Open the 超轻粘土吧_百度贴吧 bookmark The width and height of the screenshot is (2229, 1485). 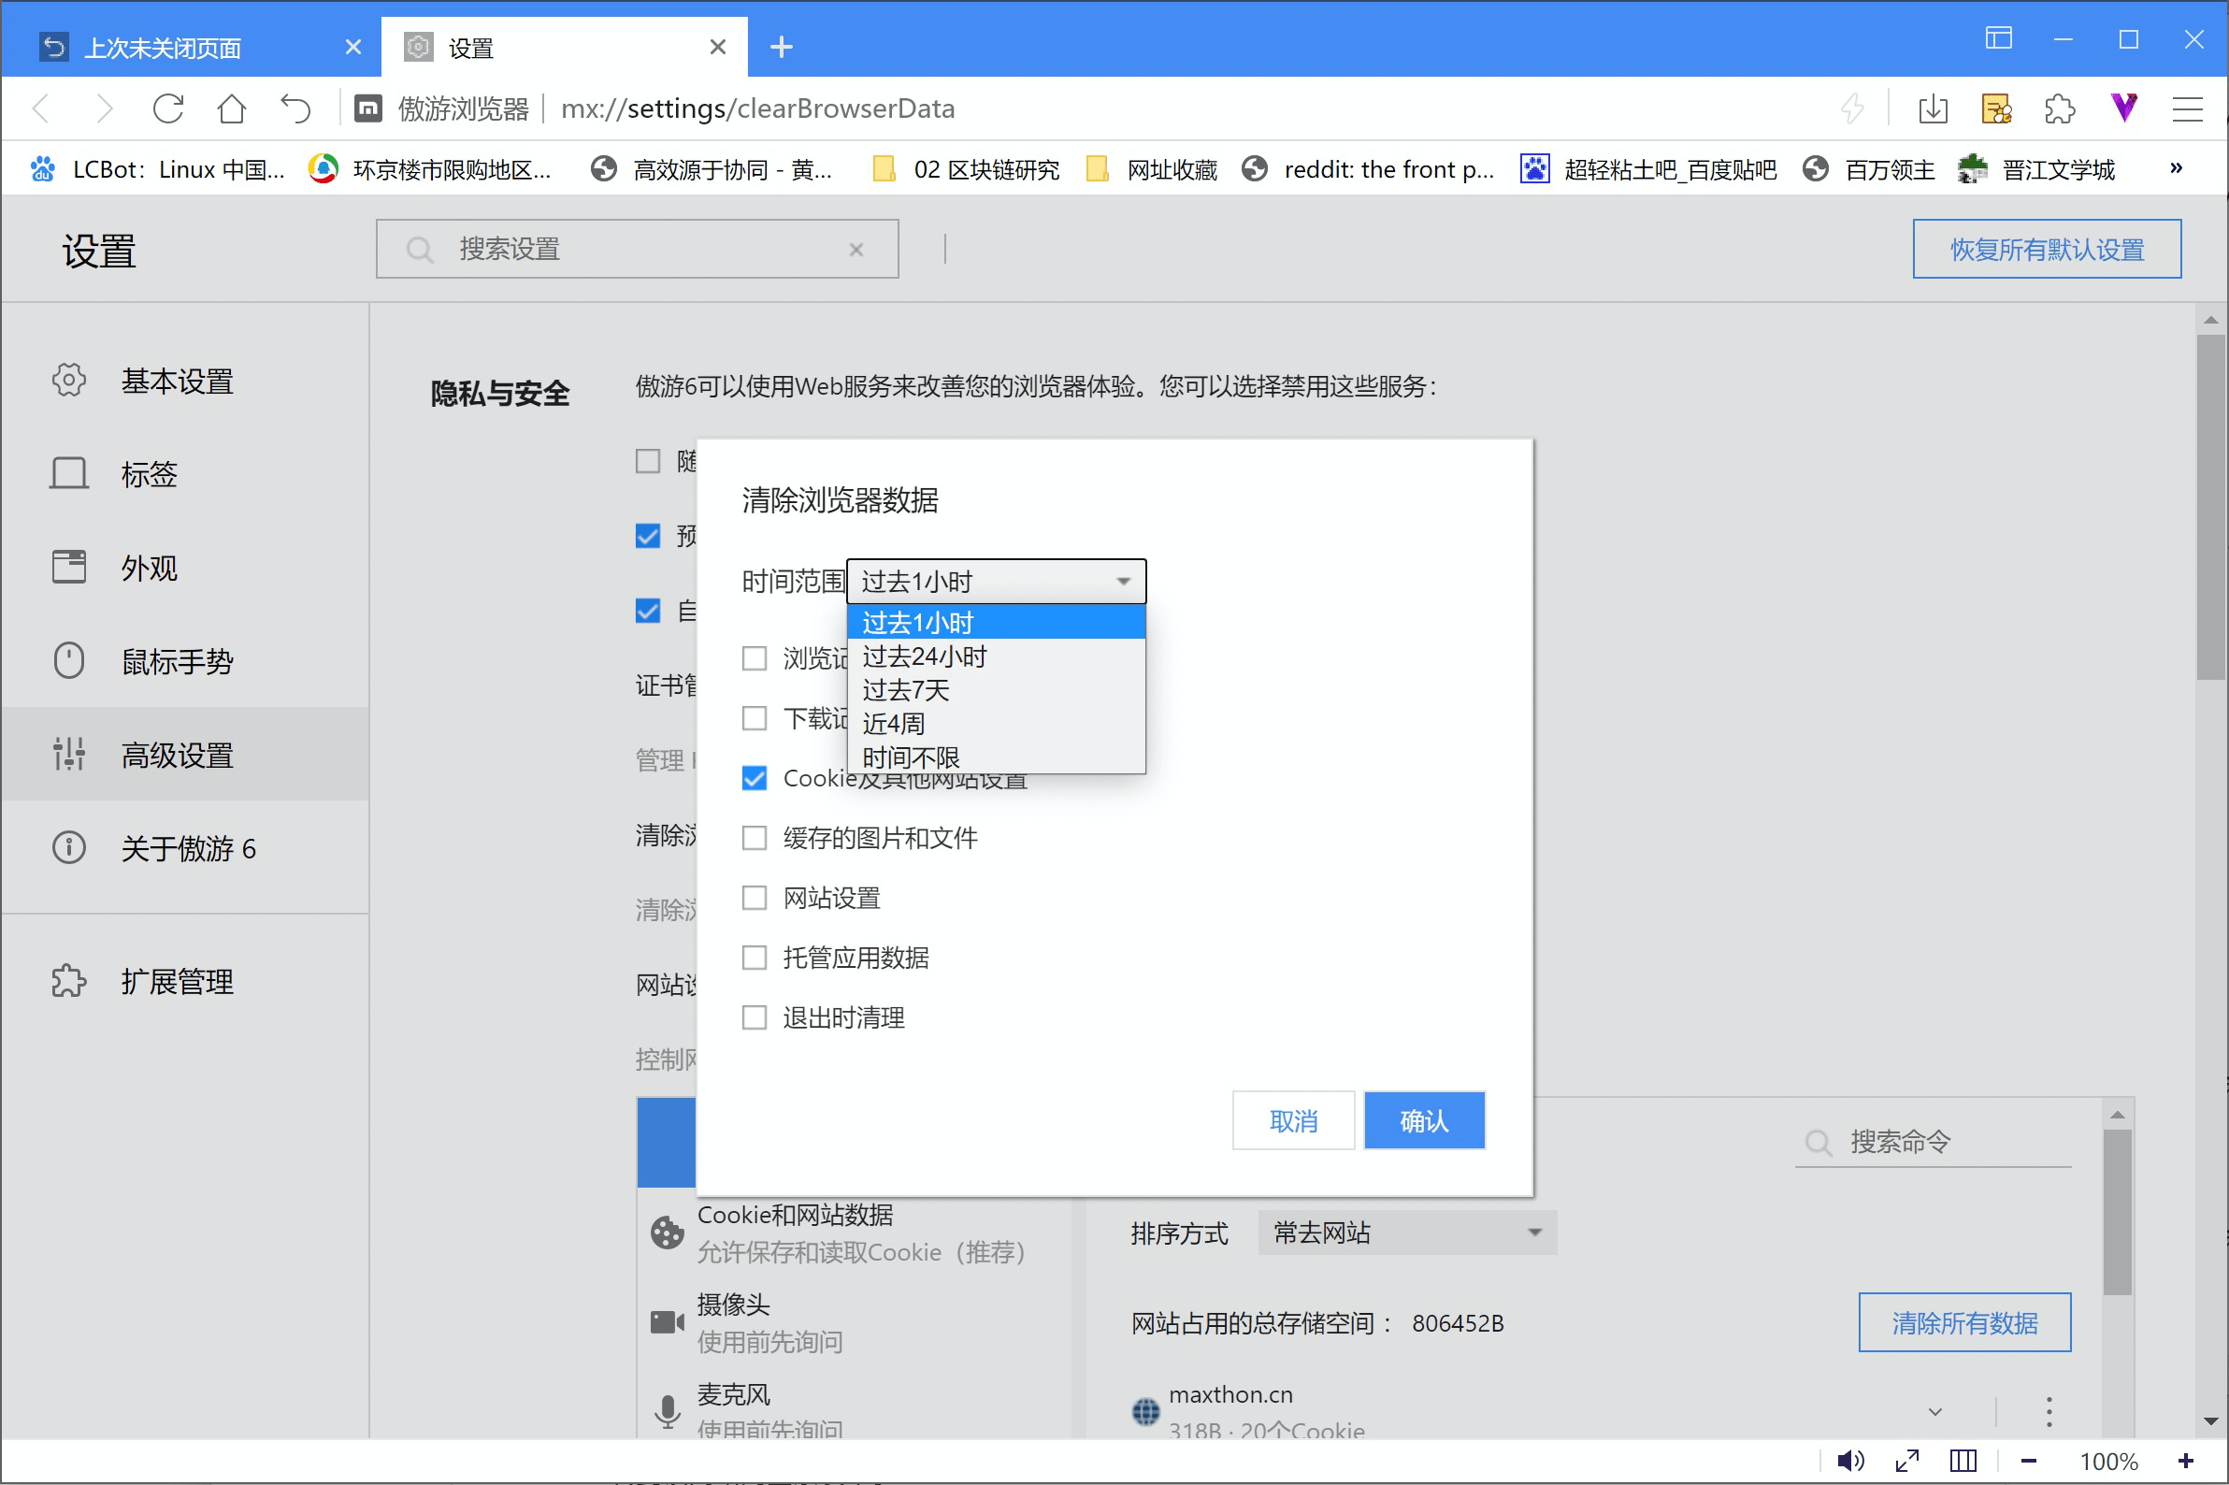pos(1648,169)
